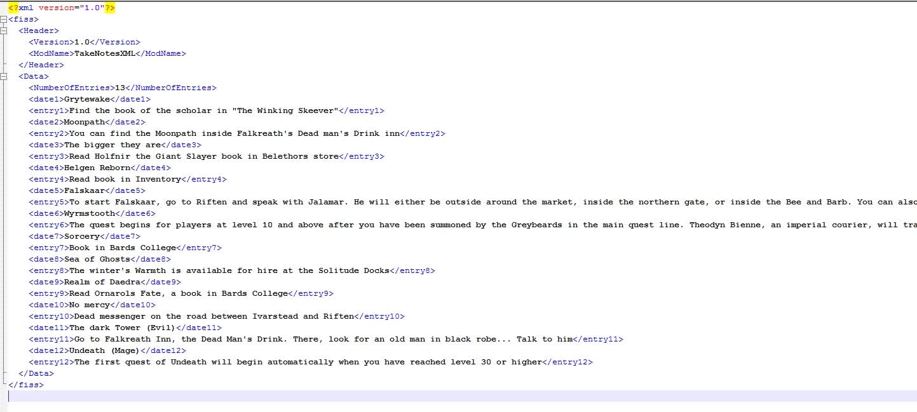Click entry3 Holfnir the Giant Slayer line
Image resolution: width=917 pixels, height=412 pixels.
click(x=207, y=156)
